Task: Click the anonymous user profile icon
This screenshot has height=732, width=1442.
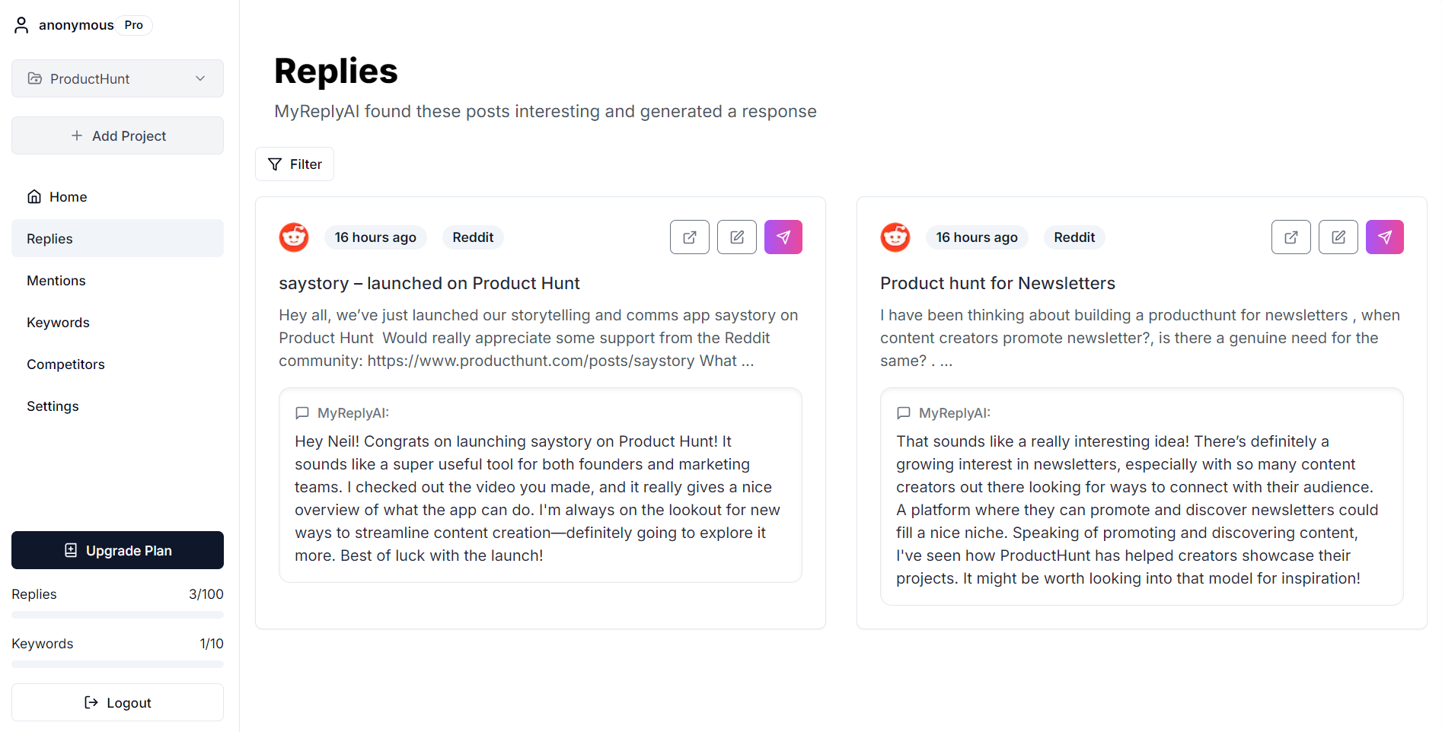Action: click(21, 25)
